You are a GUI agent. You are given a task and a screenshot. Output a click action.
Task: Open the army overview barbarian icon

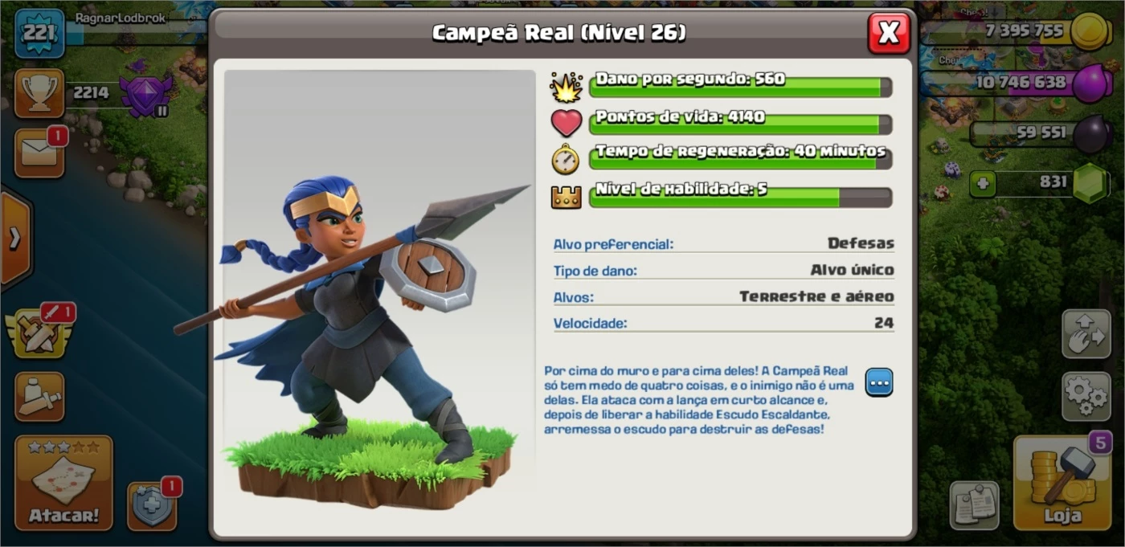pyautogui.click(x=39, y=396)
